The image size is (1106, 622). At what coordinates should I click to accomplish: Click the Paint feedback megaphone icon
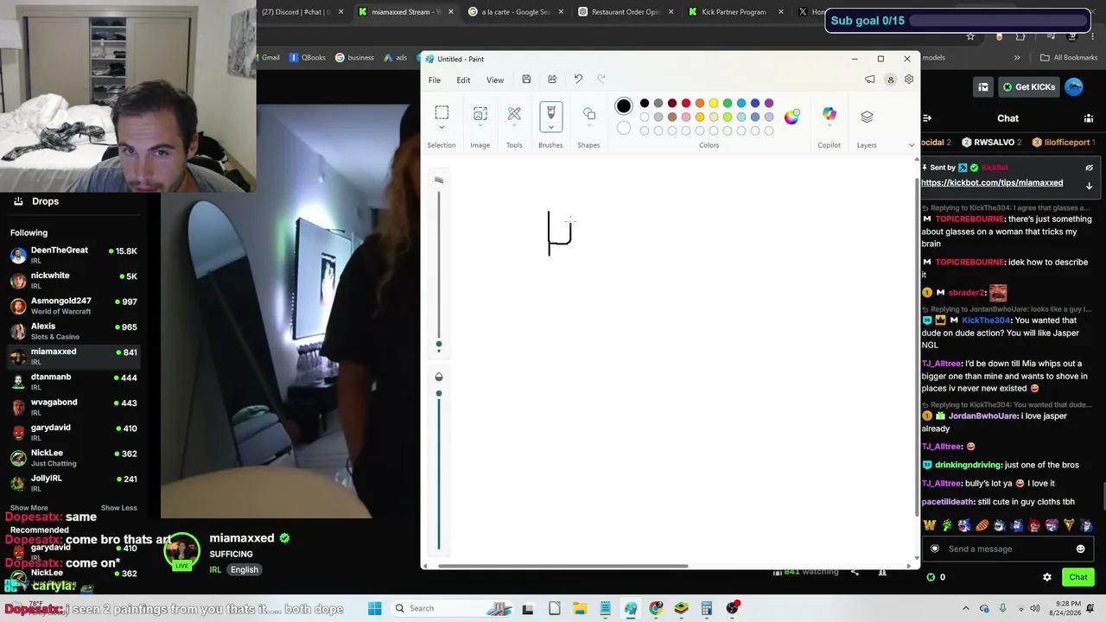pos(870,79)
